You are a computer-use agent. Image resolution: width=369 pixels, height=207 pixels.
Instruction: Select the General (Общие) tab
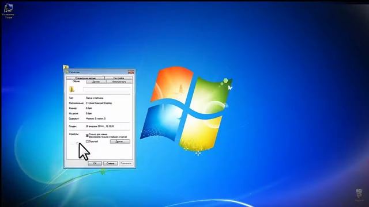[x=76, y=82]
